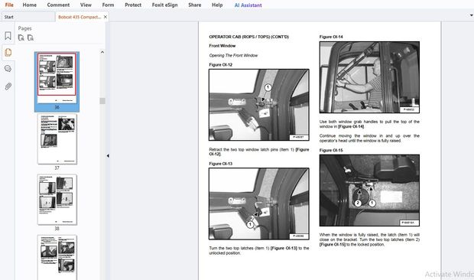Viewport: 474px width, 280px height.
Task: Click 'Opening The Front Window' italic text
Action: pyautogui.click(x=233, y=55)
